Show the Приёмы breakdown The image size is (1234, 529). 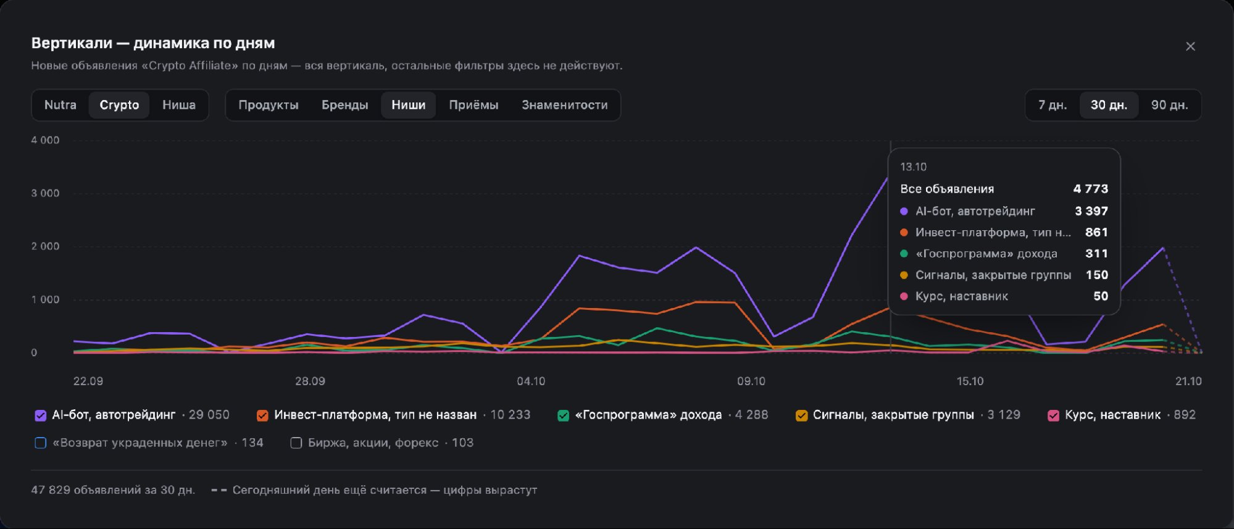coord(473,105)
